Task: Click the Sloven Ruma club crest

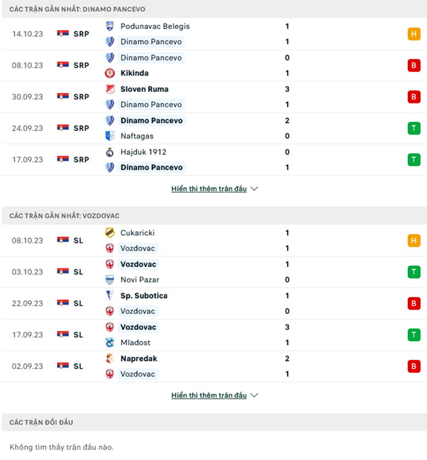Action: tap(110, 89)
